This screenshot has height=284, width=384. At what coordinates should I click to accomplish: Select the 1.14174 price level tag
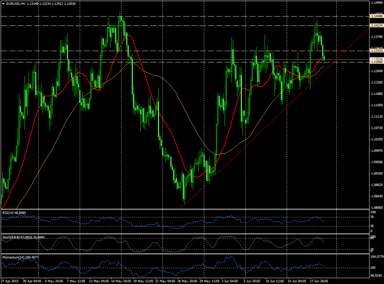(376, 25)
